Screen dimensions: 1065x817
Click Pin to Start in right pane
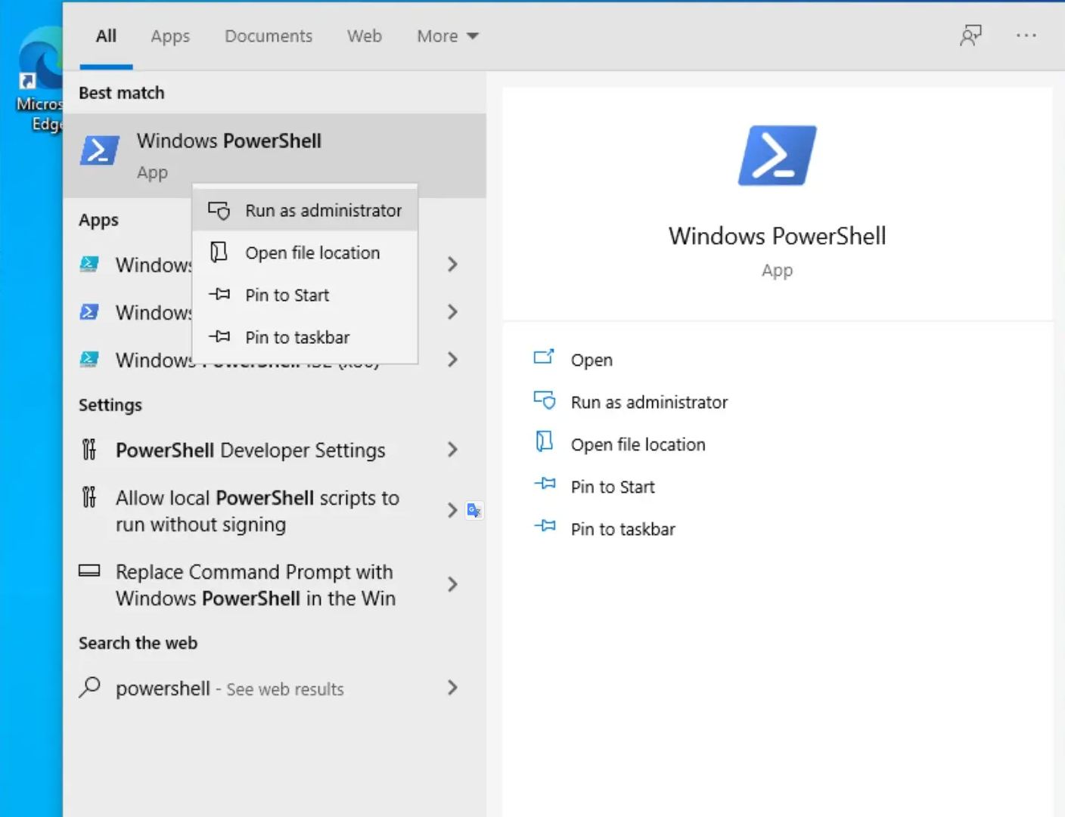pos(613,487)
